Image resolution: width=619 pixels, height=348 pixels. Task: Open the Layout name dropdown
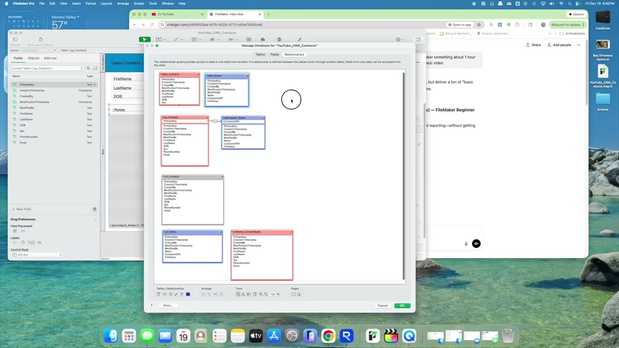36,50
